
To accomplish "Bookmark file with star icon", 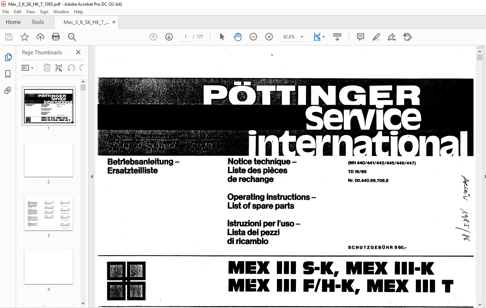I will tap(25, 37).
